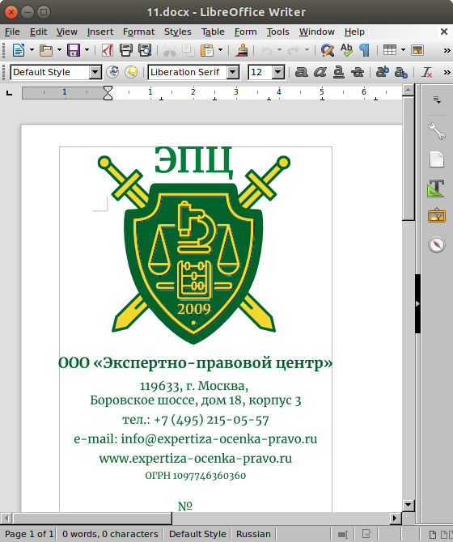This screenshot has height=542, width=453.
Task: Open Sidebar Settings menu icon
Action: 437,100
